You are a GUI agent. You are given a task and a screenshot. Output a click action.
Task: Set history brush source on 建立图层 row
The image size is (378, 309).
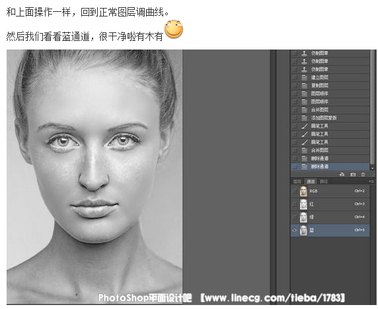pyautogui.click(x=295, y=77)
